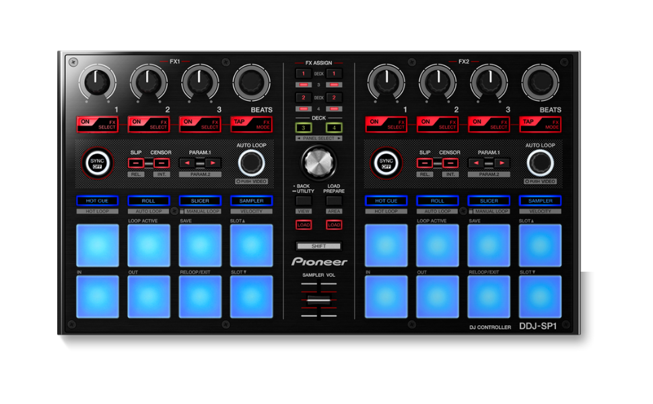653x404 pixels.
Task: Click the BACK UTILITY button
Action: pyautogui.click(x=304, y=201)
